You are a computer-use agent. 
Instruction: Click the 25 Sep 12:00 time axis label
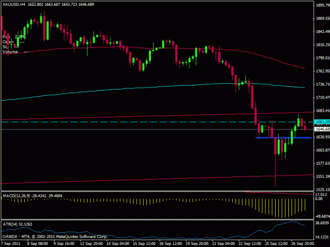pos(276,244)
